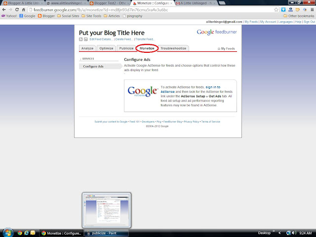
Task: Expand hidden system tray icons arrow
Action: click(x=280, y=233)
